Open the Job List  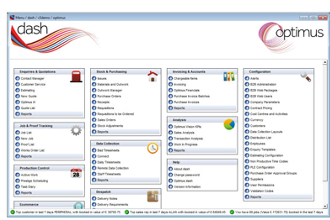pyautogui.click(x=26, y=133)
